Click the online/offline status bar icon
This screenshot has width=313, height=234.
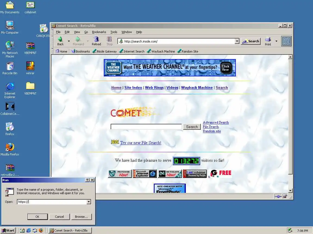click(x=278, y=197)
